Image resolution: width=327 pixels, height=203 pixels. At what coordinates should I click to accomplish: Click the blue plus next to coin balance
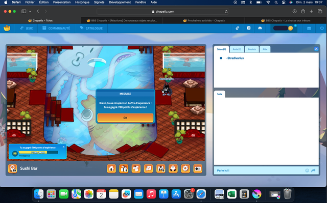[295, 25]
